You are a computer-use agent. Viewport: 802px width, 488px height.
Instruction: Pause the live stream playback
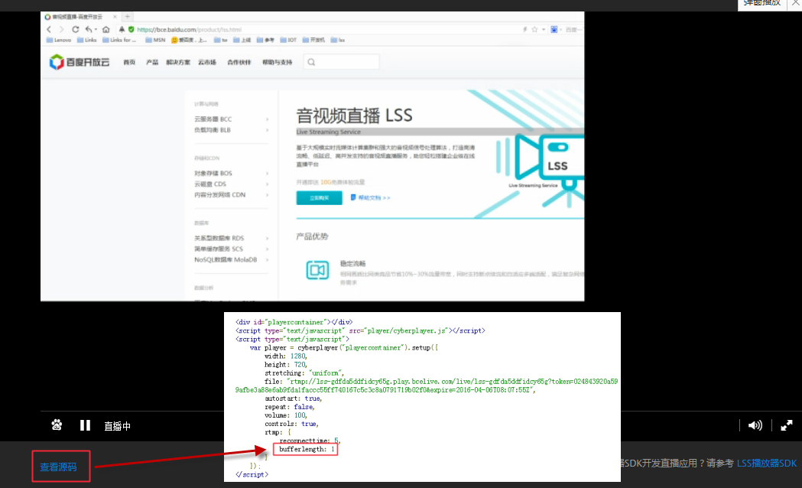pyautogui.click(x=85, y=425)
